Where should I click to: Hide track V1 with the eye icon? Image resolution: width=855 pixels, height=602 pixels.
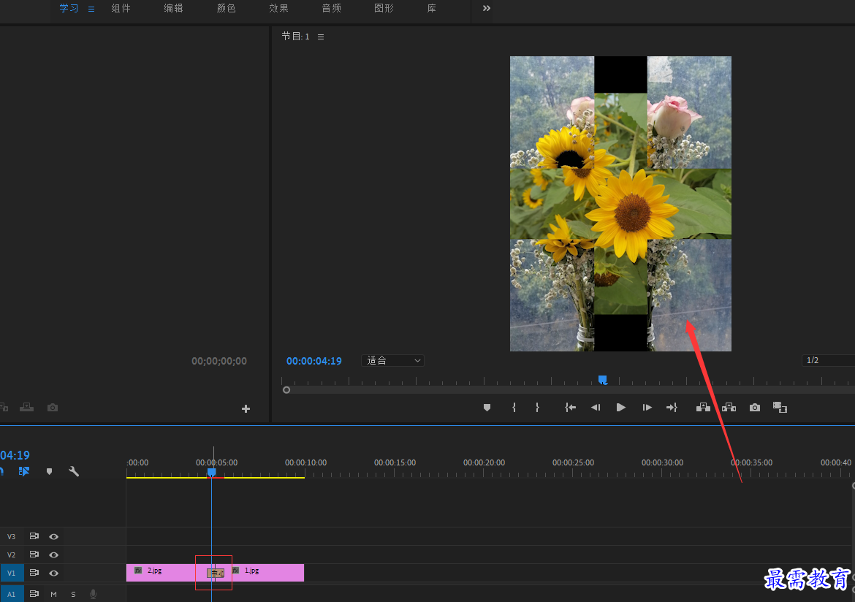[x=53, y=573]
